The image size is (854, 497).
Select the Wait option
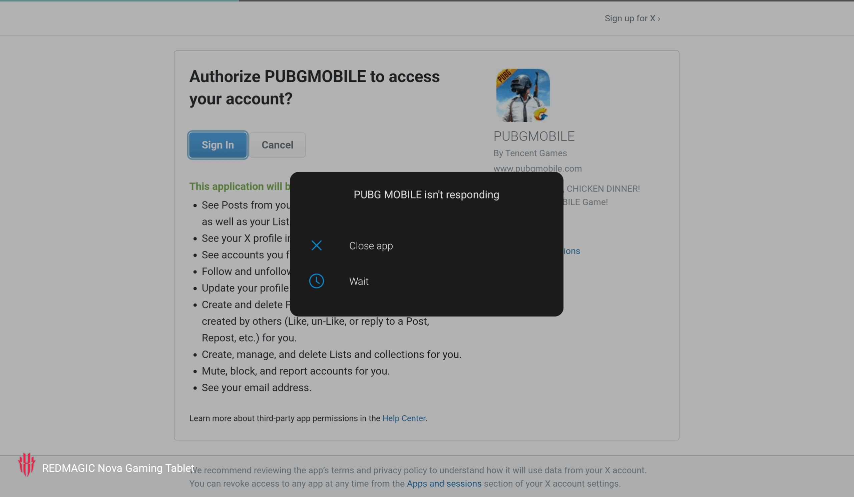point(426,281)
